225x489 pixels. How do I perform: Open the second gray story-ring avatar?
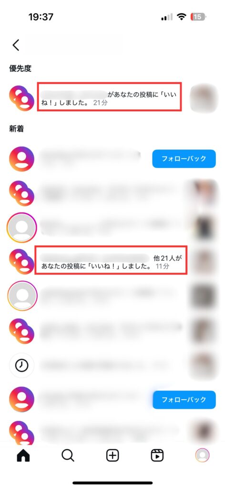pyautogui.click(x=22, y=296)
